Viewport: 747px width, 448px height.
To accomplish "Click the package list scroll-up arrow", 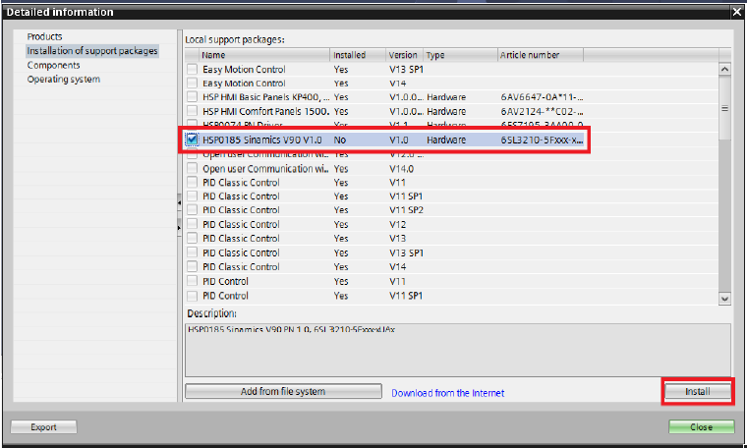I will click(725, 70).
